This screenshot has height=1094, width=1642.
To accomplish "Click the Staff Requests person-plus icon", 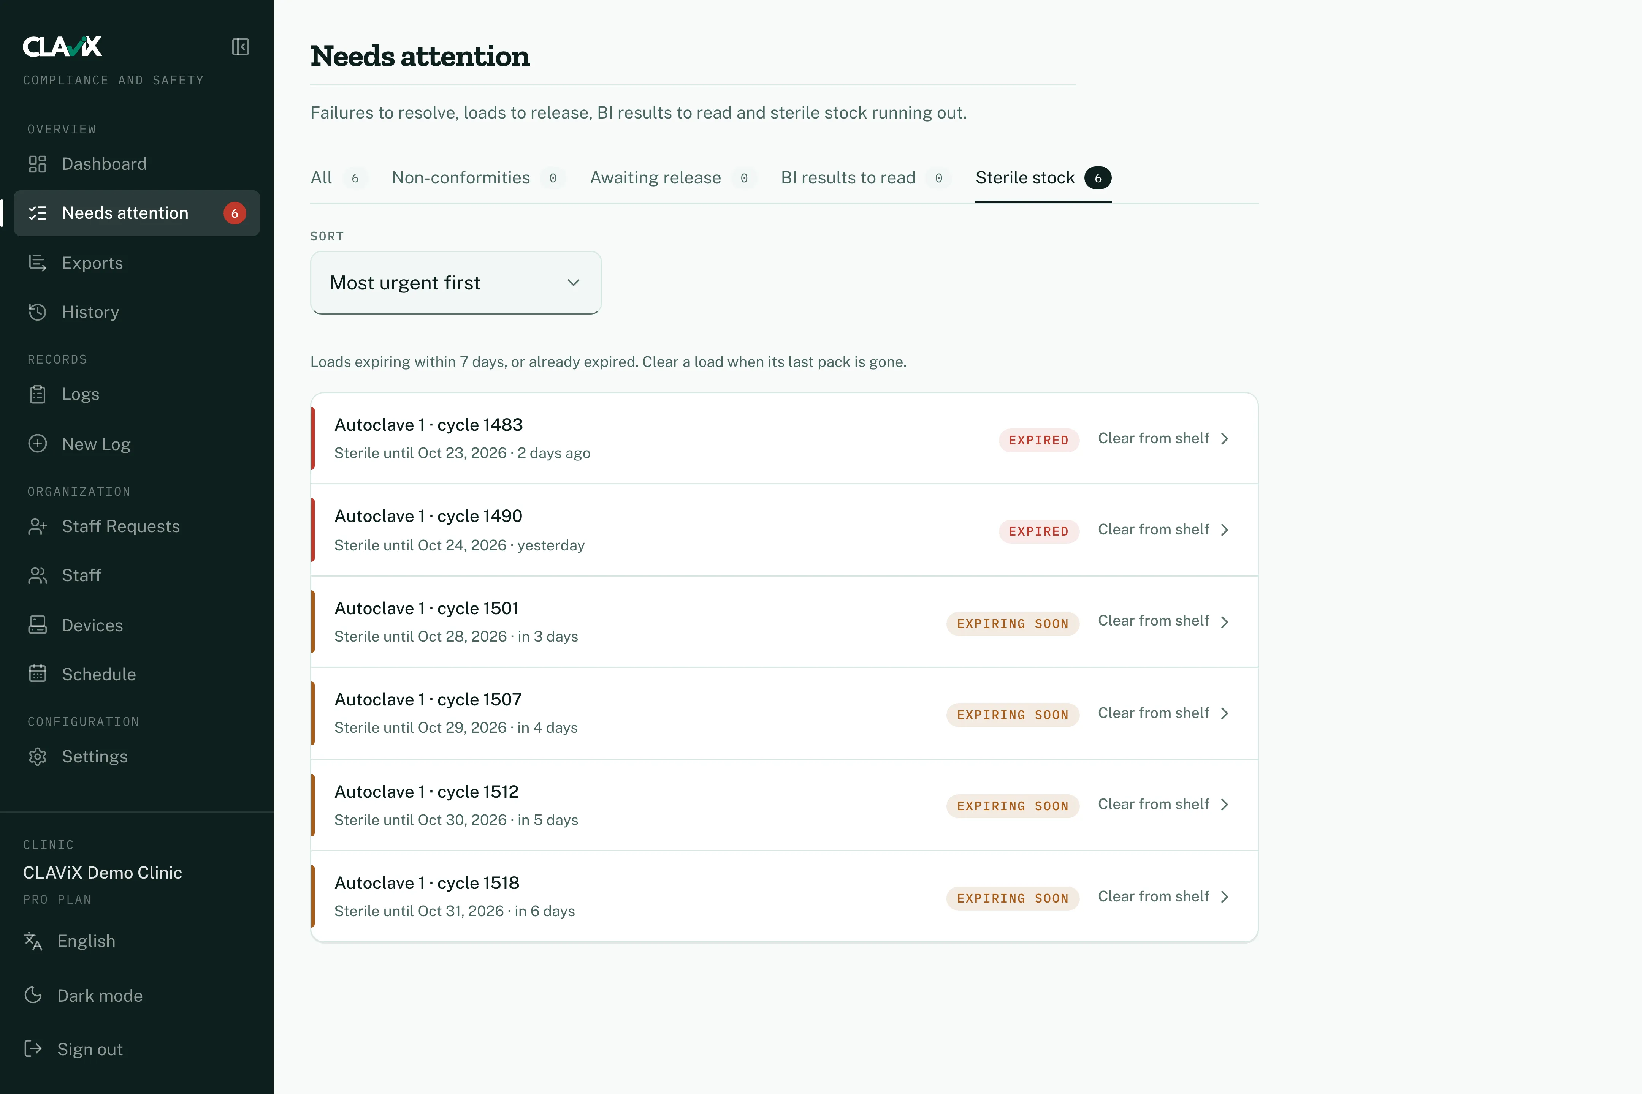I will [38, 526].
